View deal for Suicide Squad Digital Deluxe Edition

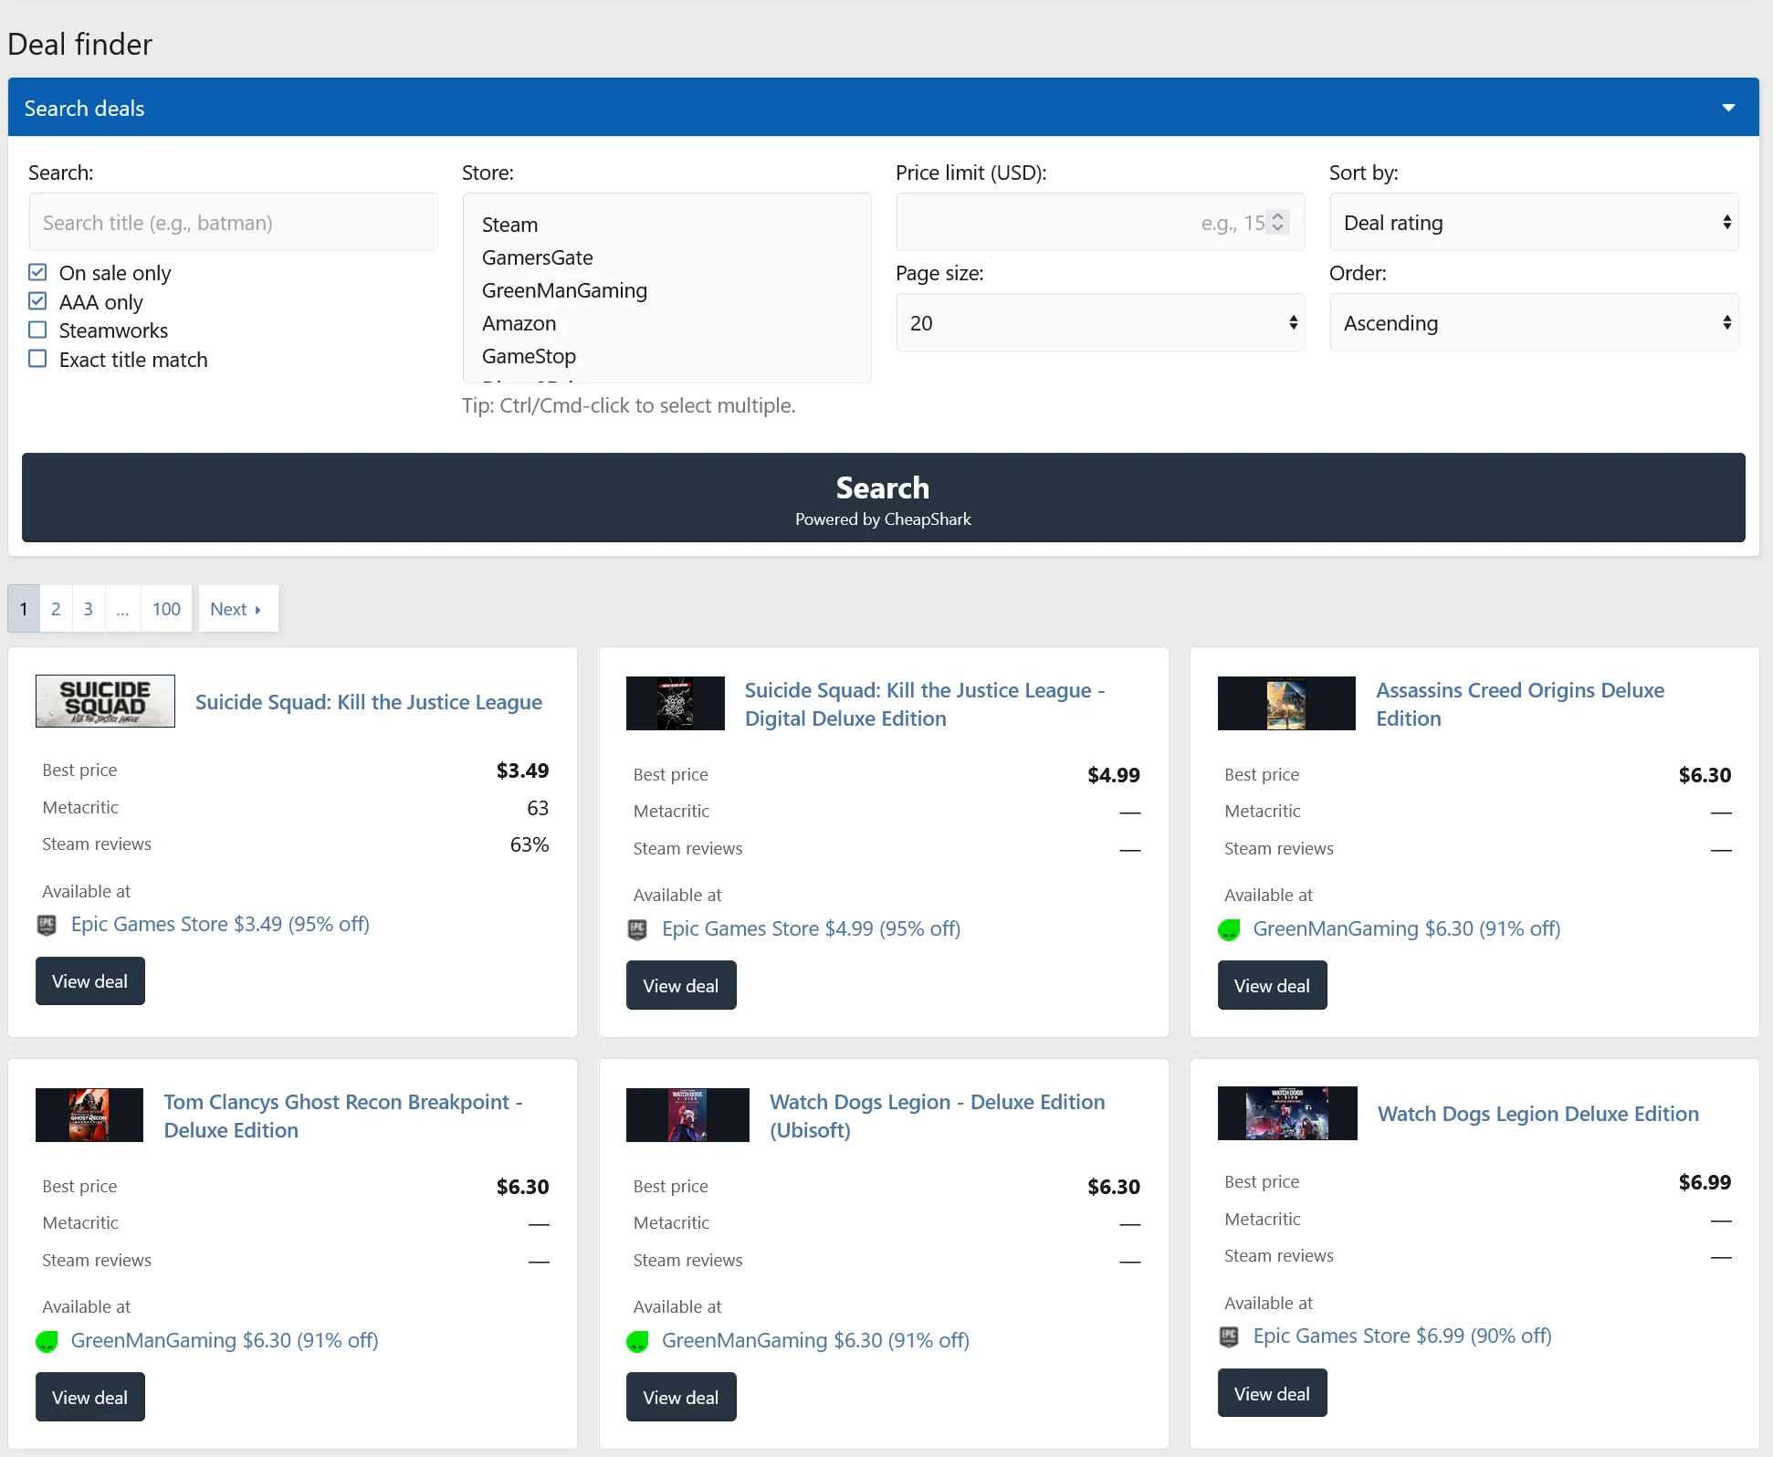(x=681, y=986)
